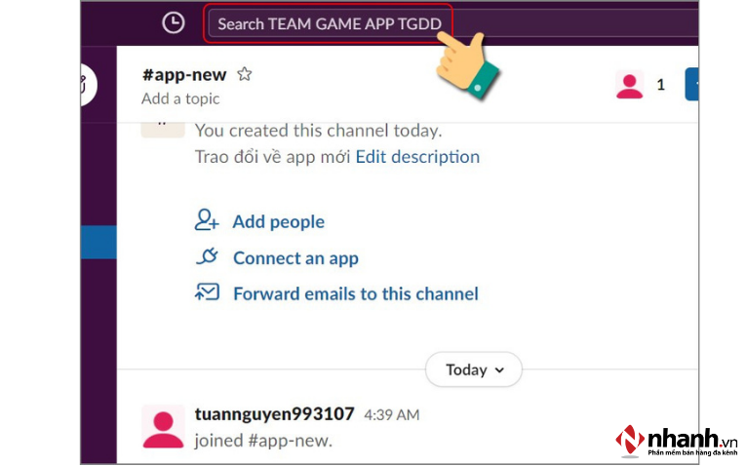This screenshot has height=466, width=746.
Task: Open the history clock icon
Action: [x=173, y=22]
